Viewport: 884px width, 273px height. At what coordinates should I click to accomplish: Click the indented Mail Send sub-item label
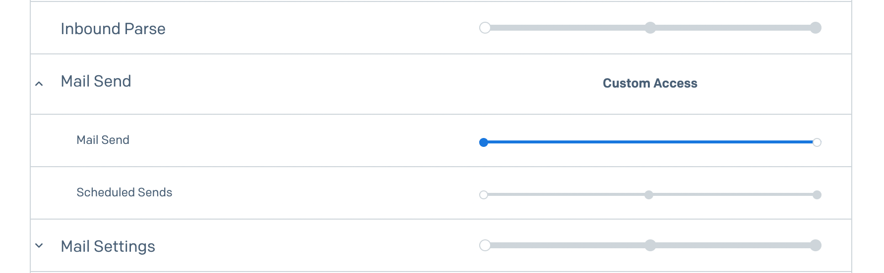tap(103, 140)
